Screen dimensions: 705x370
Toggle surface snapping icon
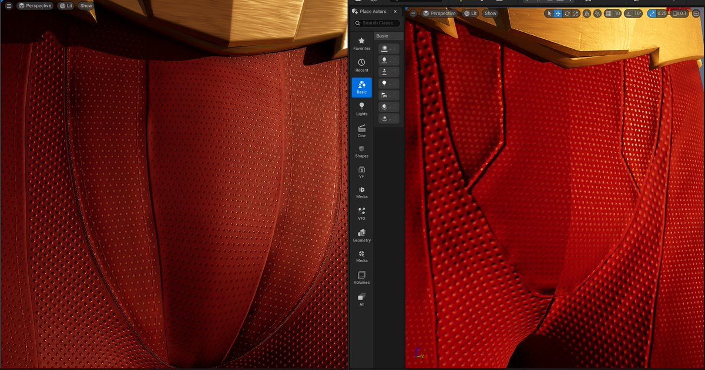coord(597,13)
